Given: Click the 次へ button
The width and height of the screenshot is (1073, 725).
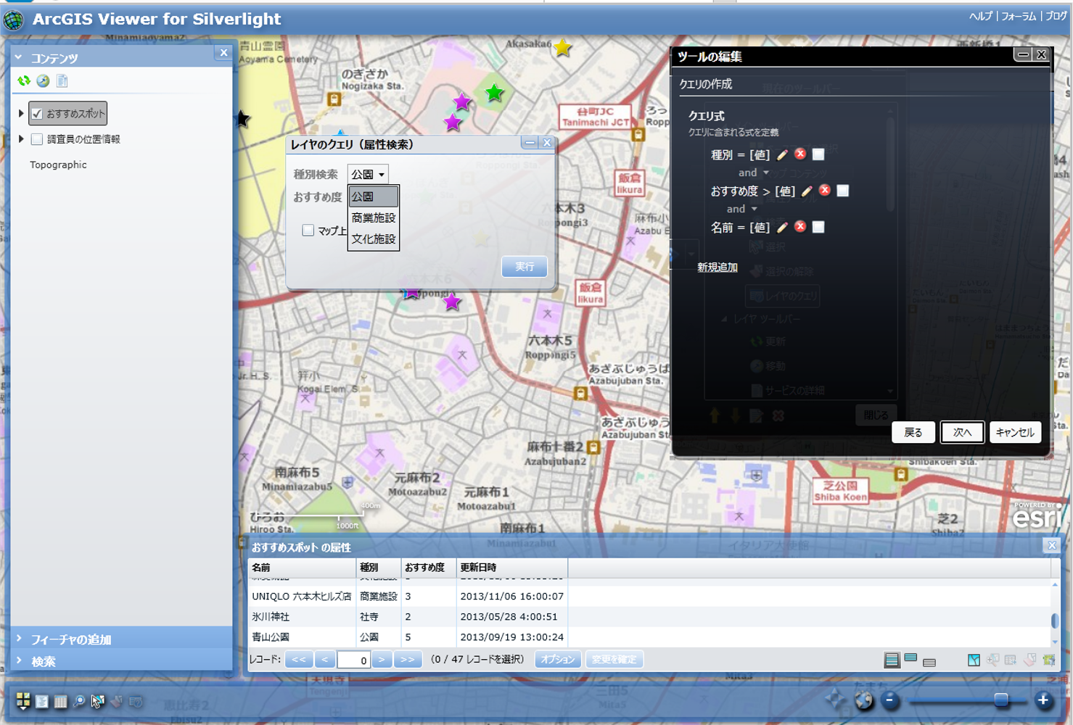Looking at the screenshot, I should [x=962, y=432].
